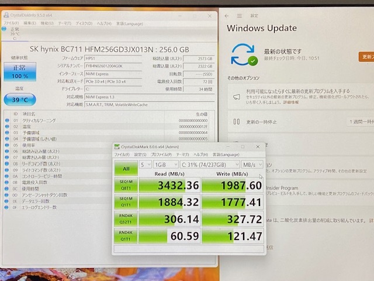Select the C: disk status indicator icon
The image size is (374, 281).
(x=4, y=29)
